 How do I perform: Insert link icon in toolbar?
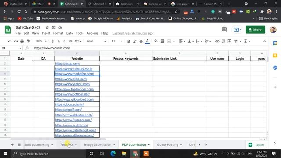point(217,41)
